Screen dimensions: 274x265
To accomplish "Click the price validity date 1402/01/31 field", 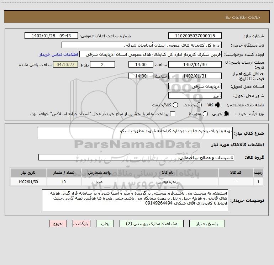I will 195,76.
